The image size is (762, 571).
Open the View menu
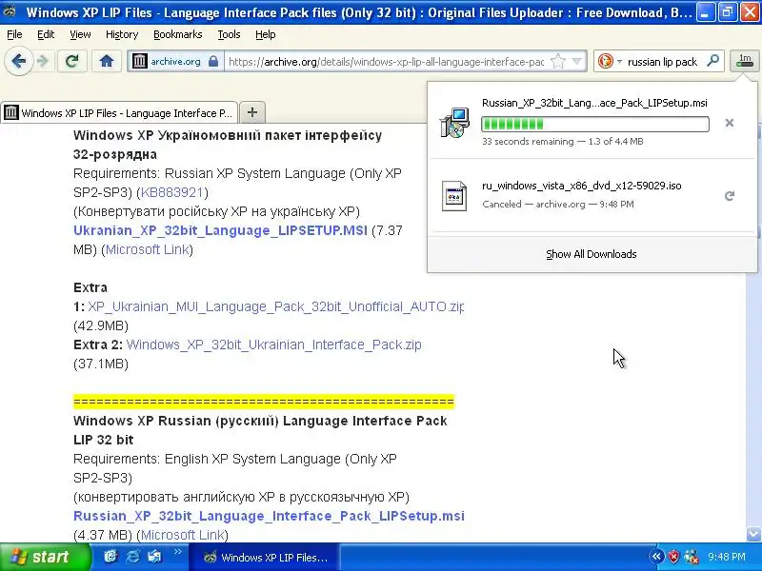pos(80,34)
